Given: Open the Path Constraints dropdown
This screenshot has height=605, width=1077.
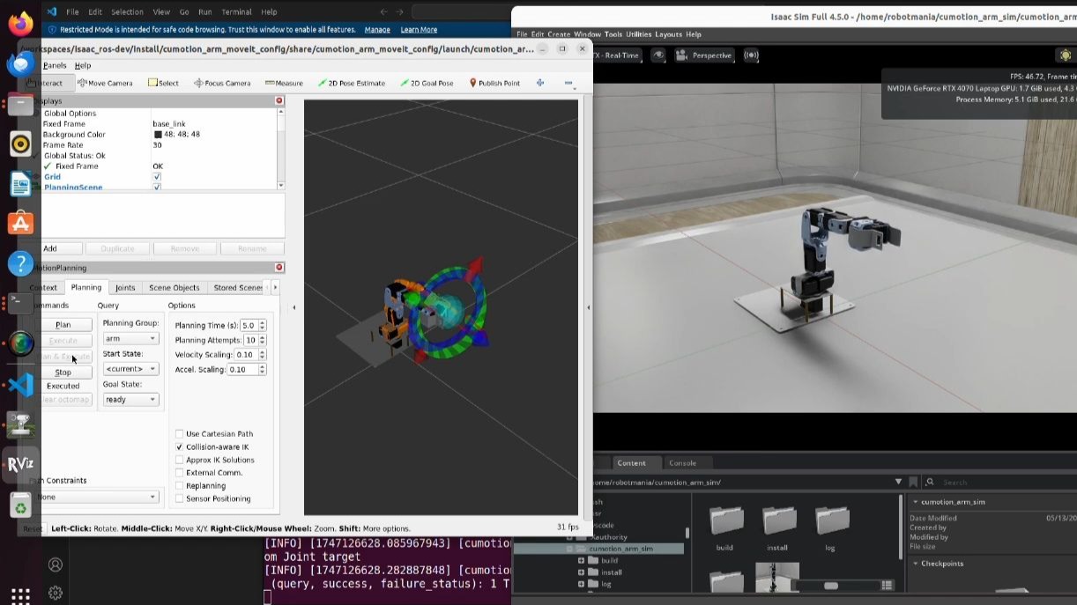Looking at the screenshot, I should pyautogui.click(x=97, y=497).
